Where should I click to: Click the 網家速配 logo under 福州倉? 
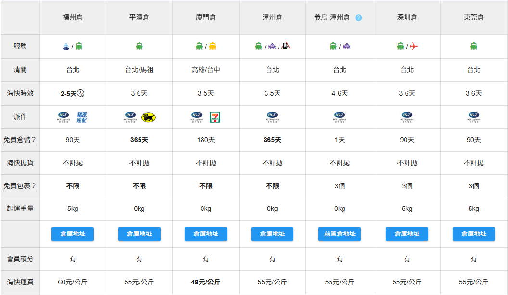[x=82, y=117]
